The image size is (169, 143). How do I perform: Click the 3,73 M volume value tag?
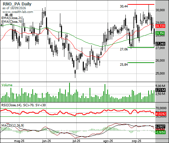tap(160, 90)
